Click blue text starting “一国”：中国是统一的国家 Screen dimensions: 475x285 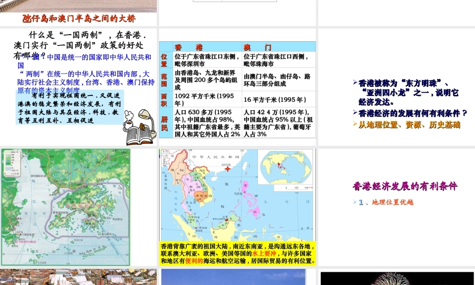tap(84, 61)
